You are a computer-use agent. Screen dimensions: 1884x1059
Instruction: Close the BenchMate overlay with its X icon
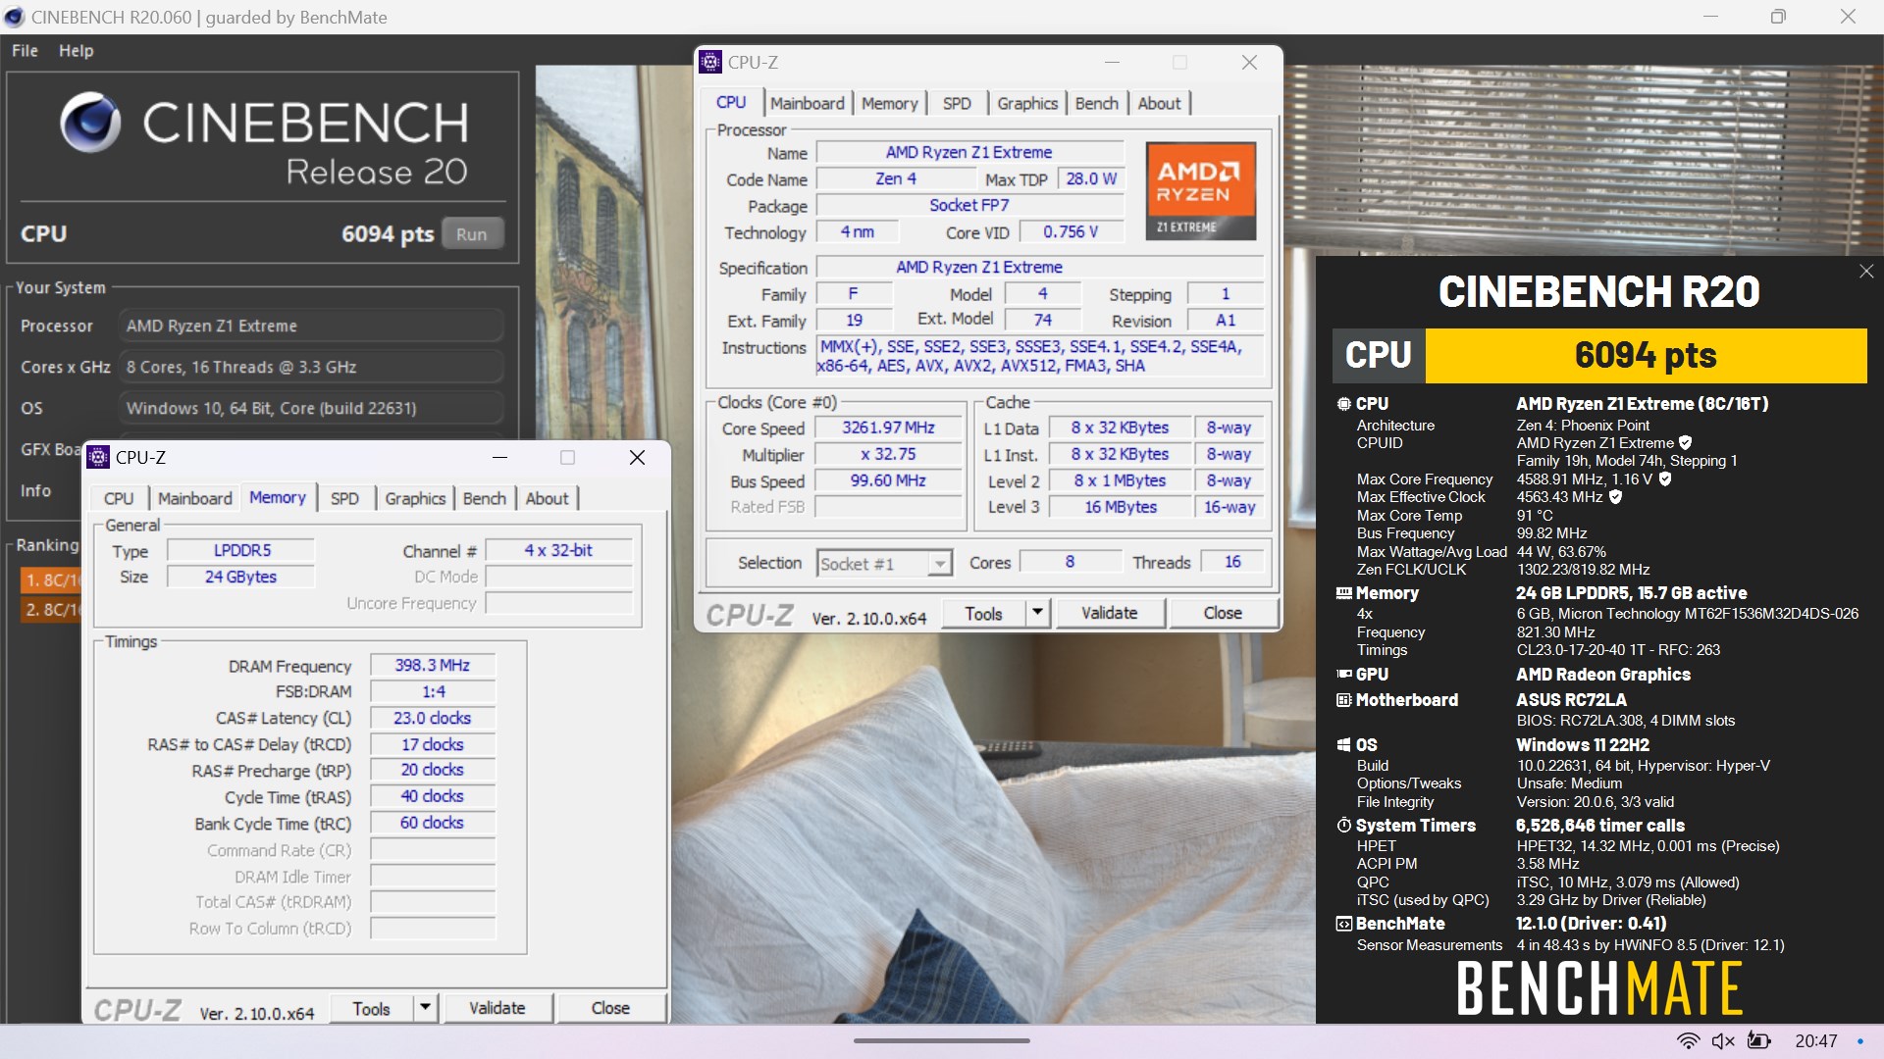(1866, 272)
